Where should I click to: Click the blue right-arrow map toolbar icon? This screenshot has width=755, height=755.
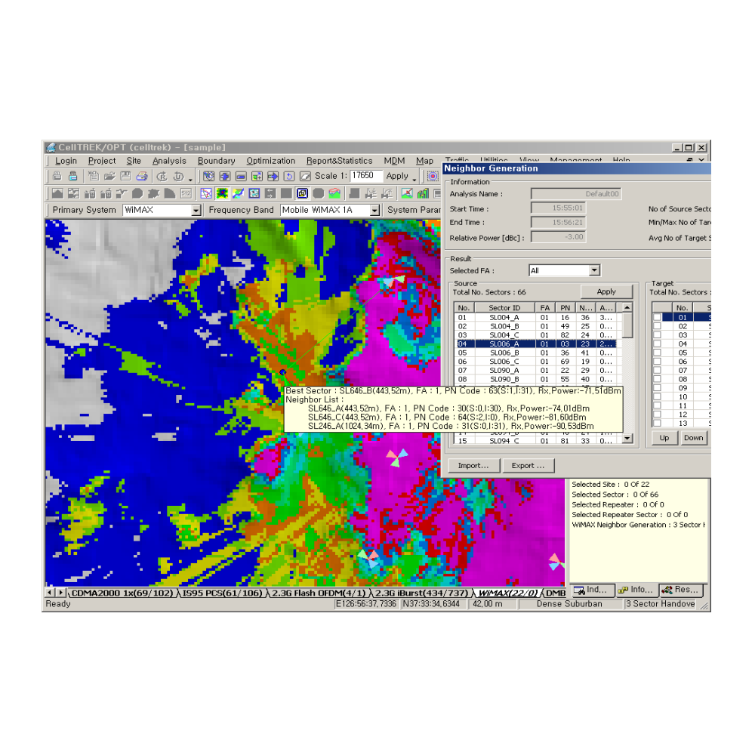[273, 177]
